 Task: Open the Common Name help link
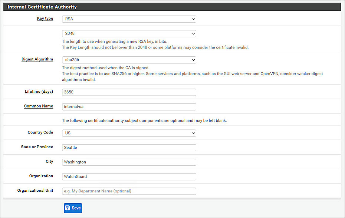coord(38,106)
